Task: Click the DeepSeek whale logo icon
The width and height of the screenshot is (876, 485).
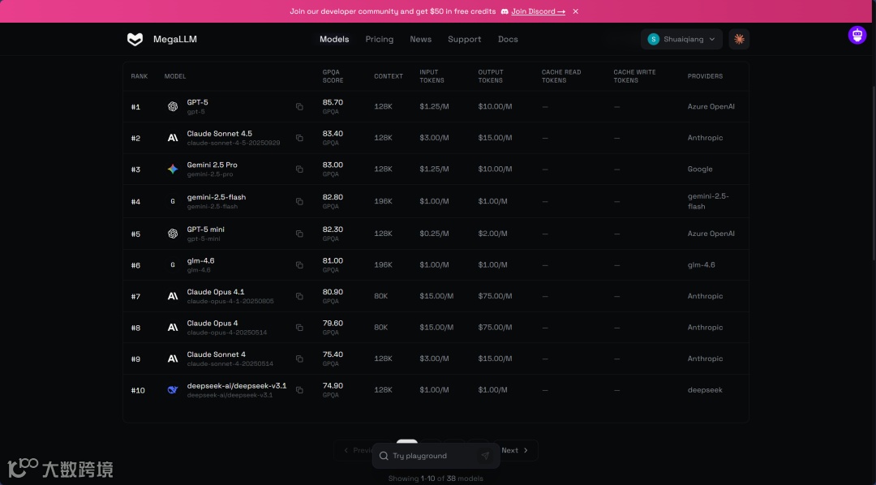Action: (173, 390)
